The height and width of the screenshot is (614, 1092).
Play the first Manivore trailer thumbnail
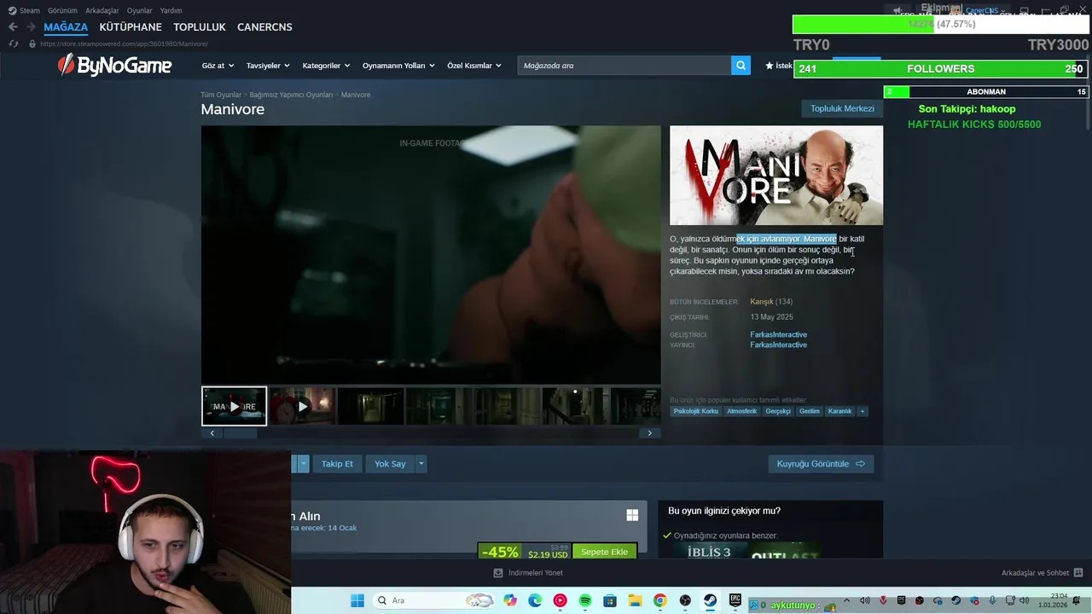(x=235, y=406)
